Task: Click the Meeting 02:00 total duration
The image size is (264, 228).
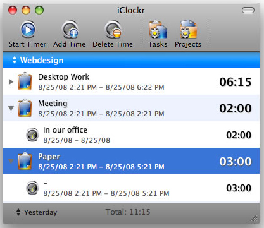Action: [235, 109]
